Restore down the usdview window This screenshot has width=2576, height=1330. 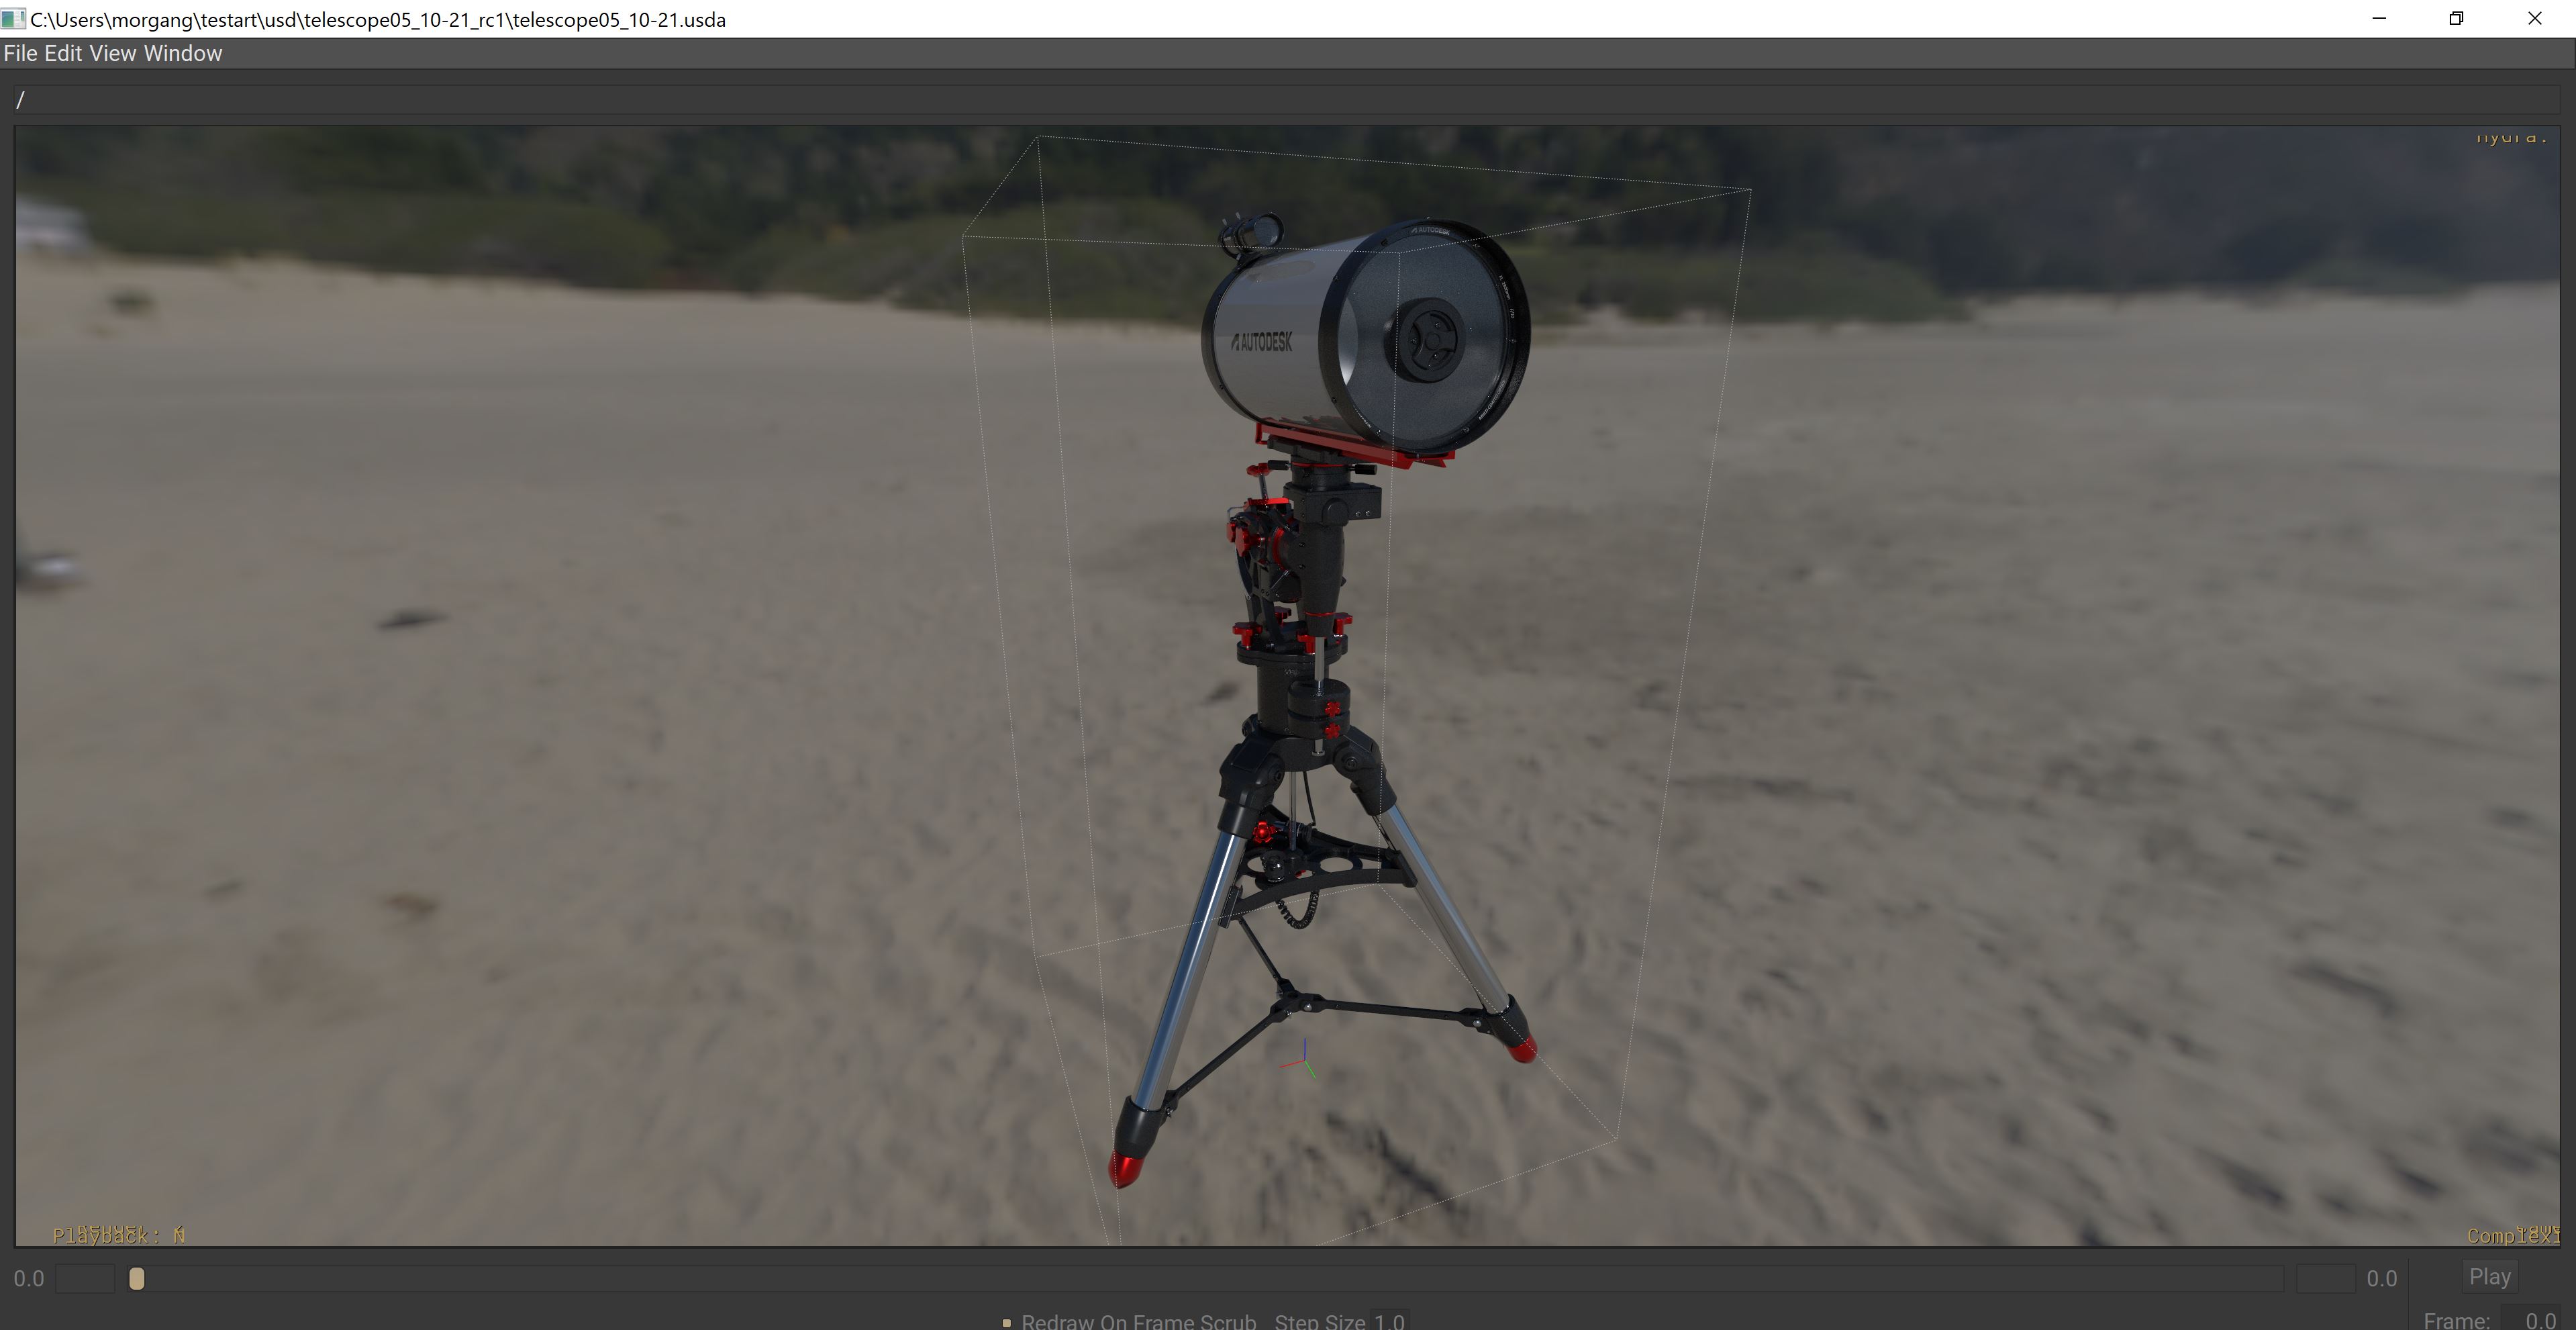[x=2456, y=19]
